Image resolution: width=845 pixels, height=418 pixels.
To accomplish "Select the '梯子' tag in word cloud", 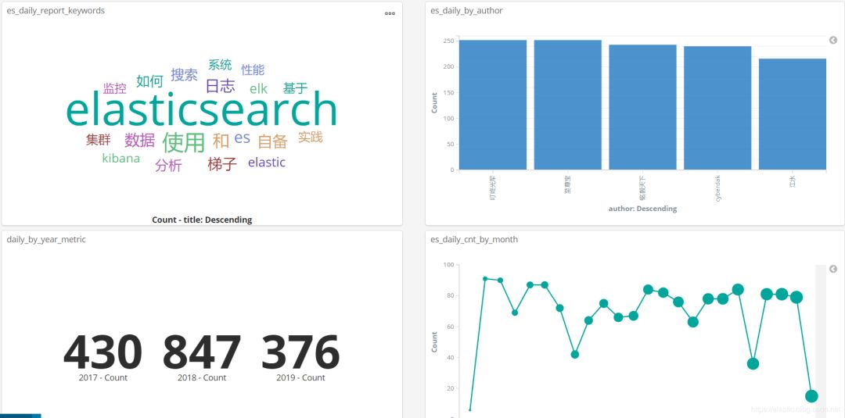I will (x=222, y=163).
